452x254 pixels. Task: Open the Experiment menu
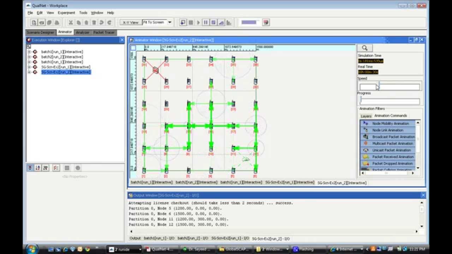point(66,13)
